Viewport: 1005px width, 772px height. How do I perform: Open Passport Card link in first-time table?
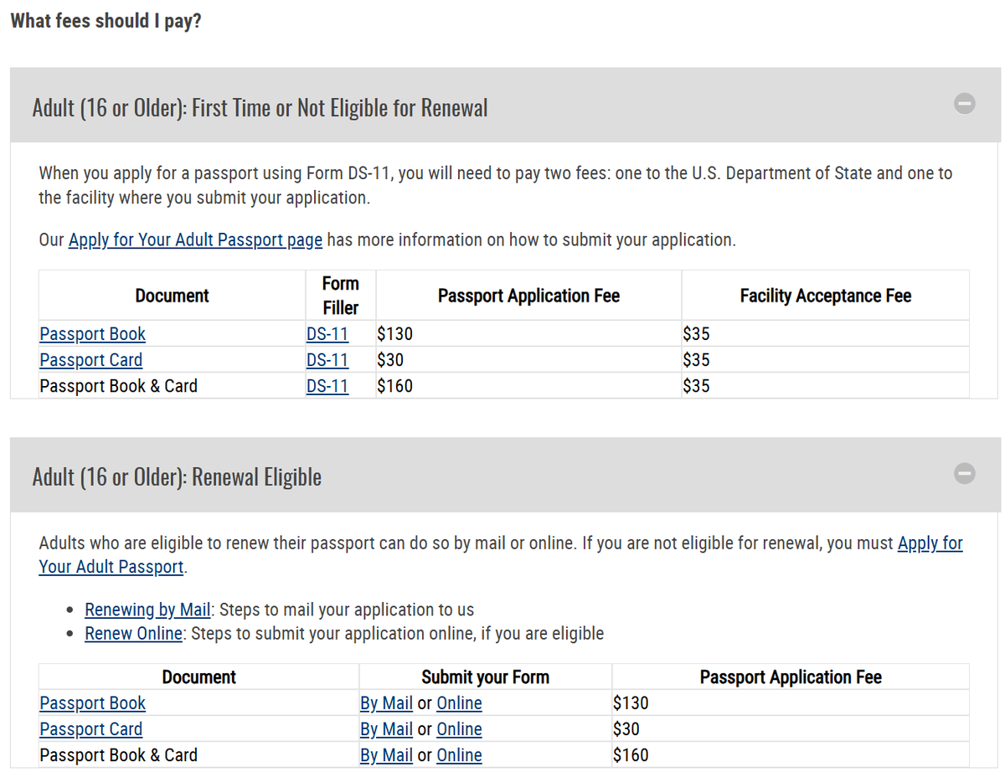(x=90, y=360)
